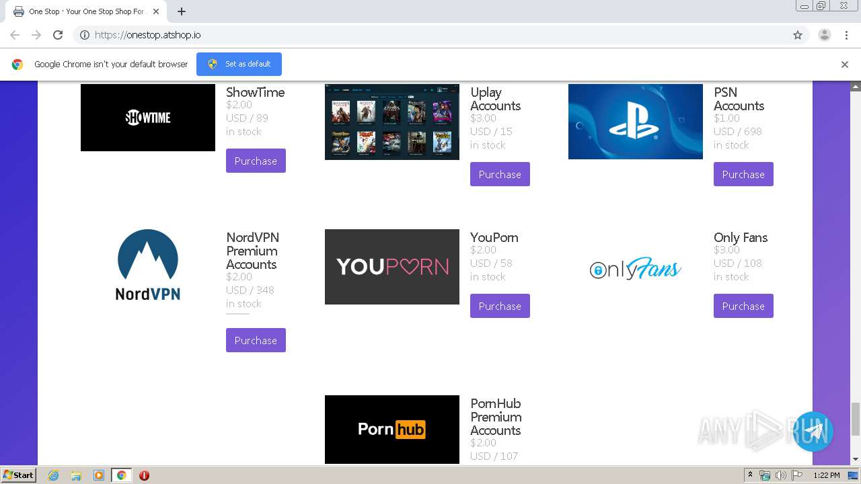861x484 pixels.
Task: Open the media player taskbar icon
Action: coord(99,475)
